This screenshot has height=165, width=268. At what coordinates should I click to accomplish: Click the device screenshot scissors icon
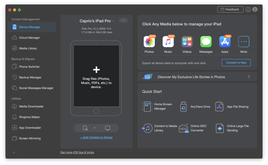pos(85,128)
